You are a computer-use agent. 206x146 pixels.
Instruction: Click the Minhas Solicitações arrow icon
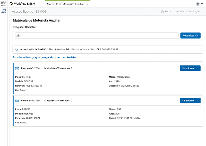[177, 12]
